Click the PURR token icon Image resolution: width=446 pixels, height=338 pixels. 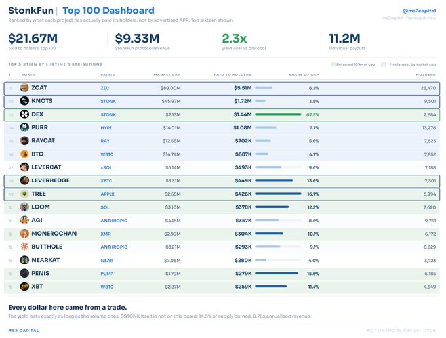(x=24, y=127)
